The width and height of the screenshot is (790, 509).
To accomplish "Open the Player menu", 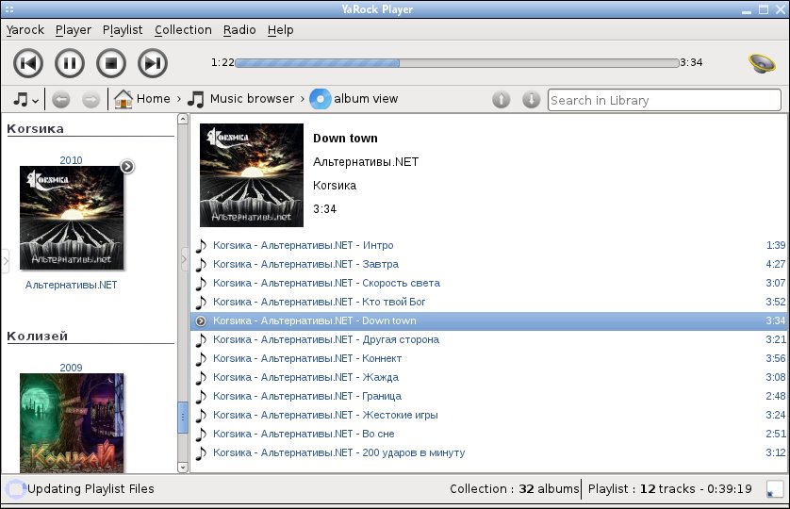I will tap(73, 30).
